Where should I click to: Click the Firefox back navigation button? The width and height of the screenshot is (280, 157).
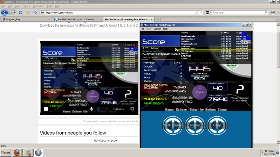tap(5, 13)
